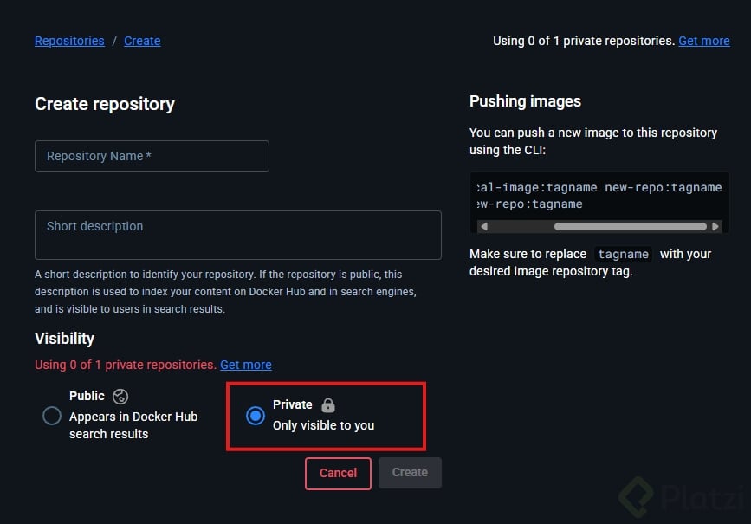Open Get more link under Visibility
This screenshot has width=751, height=524.
(245, 365)
